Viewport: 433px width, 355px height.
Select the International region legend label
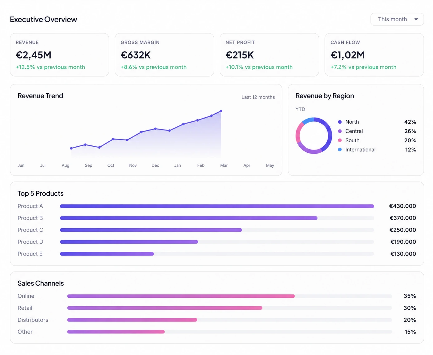click(361, 150)
